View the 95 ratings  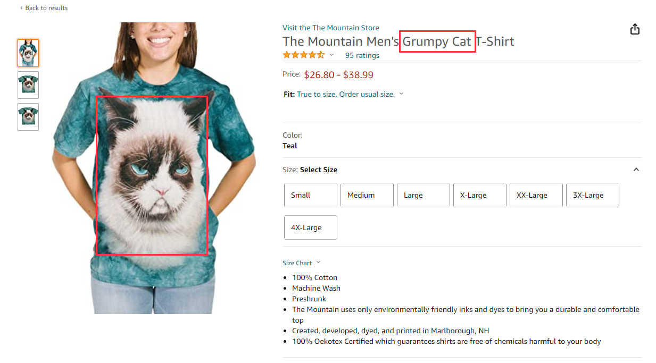362,55
